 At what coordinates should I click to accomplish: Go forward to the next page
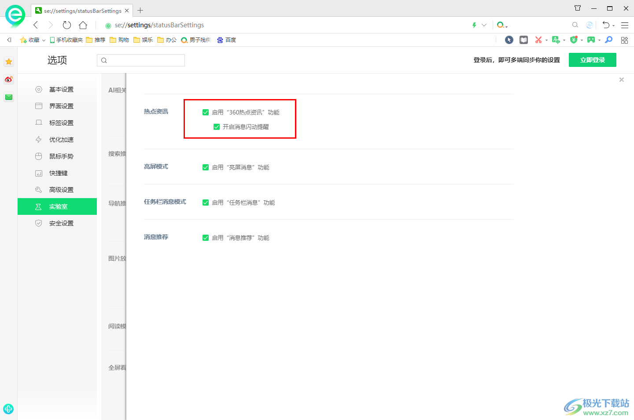point(51,25)
